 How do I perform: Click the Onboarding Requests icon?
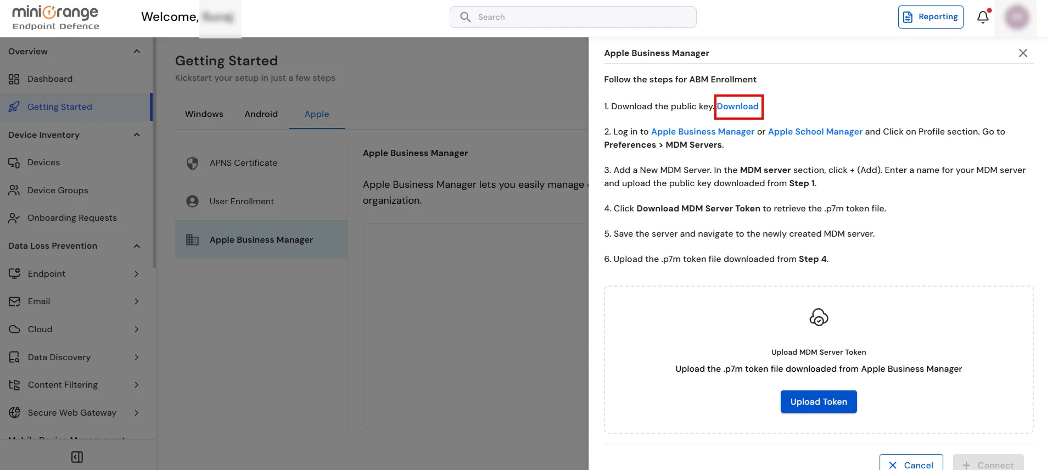click(x=14, y=218)
